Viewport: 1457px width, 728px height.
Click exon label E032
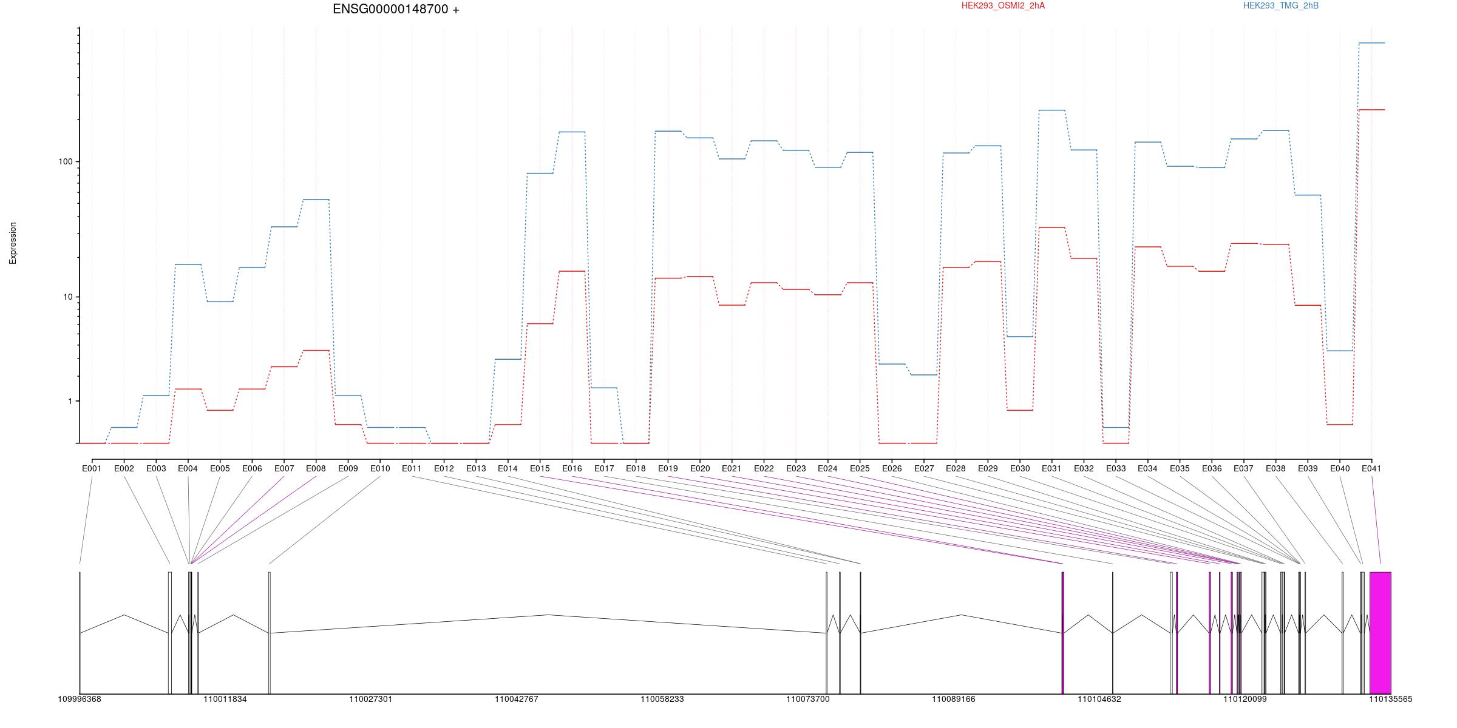1084,468
